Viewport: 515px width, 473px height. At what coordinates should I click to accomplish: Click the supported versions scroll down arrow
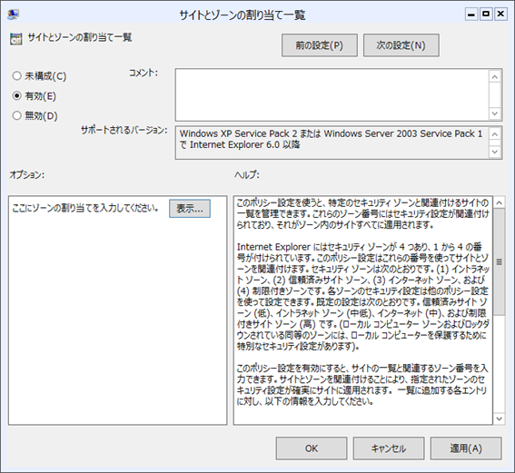(x=495, y=152)
